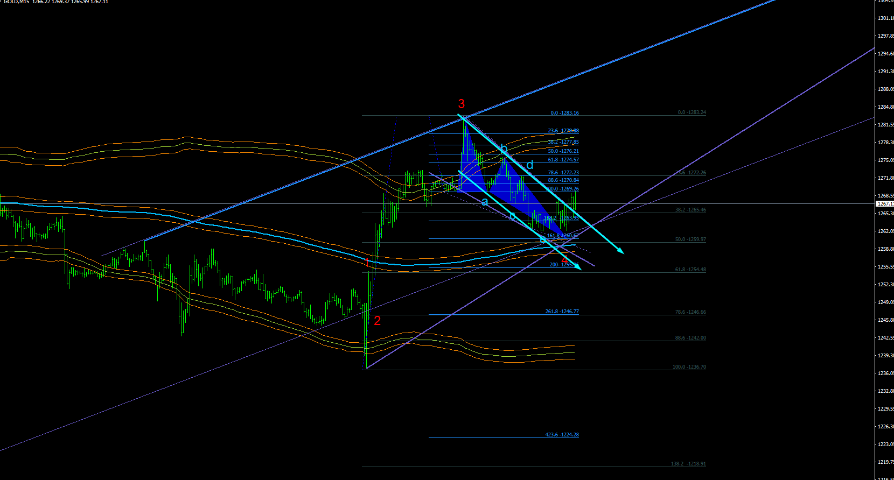
Task: Click retracement label 138.2 -1218.91
Action: tap(688, 464)
